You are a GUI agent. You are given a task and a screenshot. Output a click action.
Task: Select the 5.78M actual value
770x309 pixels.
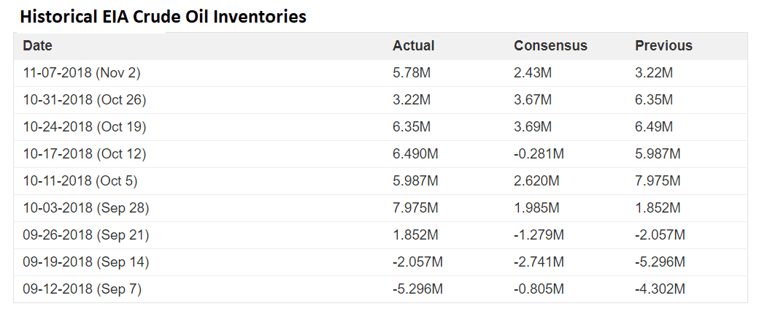coord(412,73)
